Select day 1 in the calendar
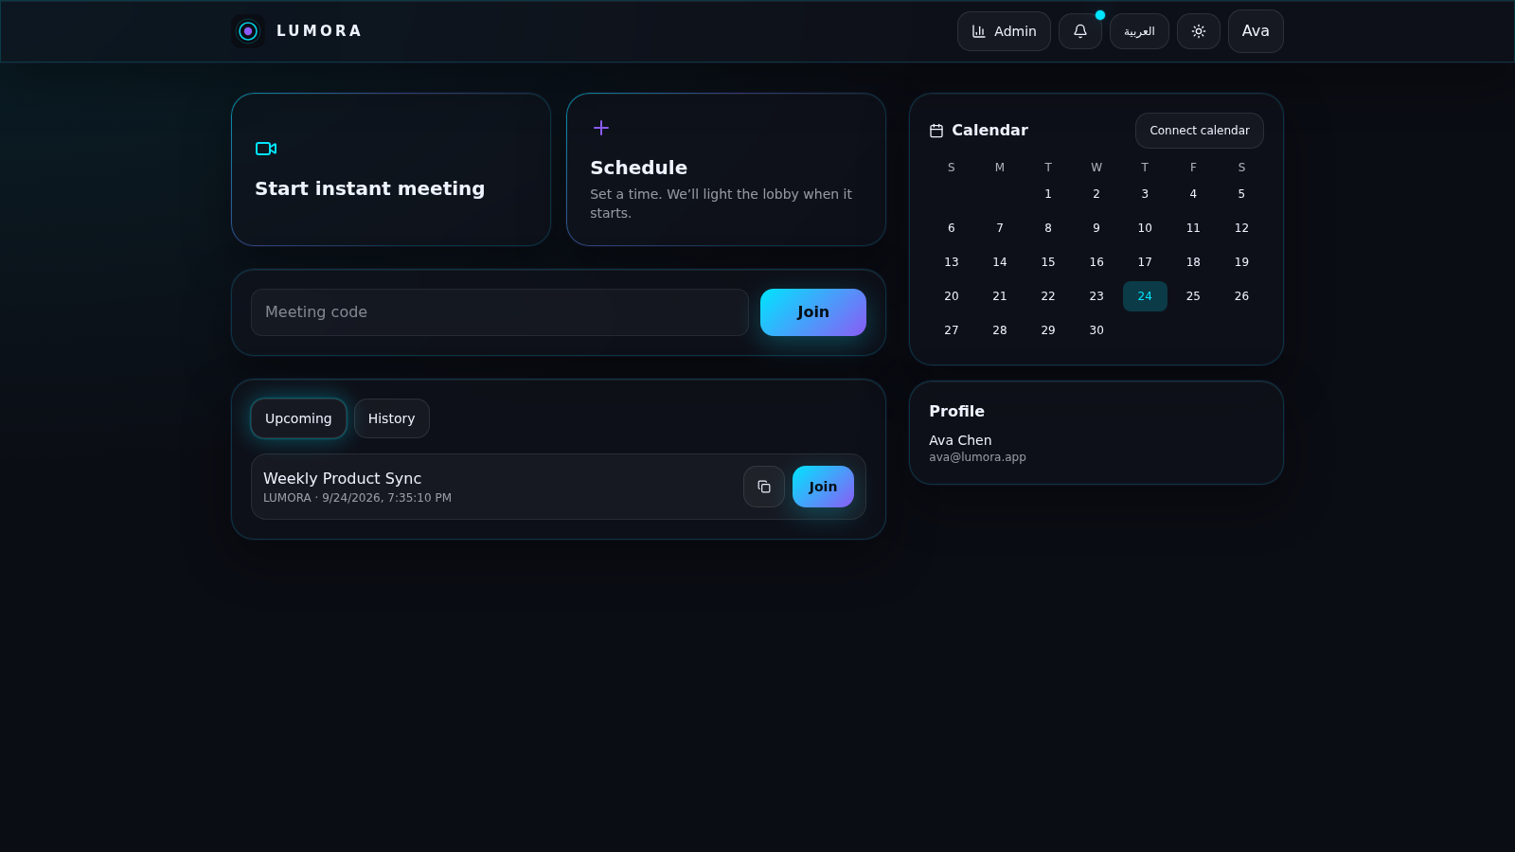The width and height of the screenshot is (1515, 852). coord(1048,194)
